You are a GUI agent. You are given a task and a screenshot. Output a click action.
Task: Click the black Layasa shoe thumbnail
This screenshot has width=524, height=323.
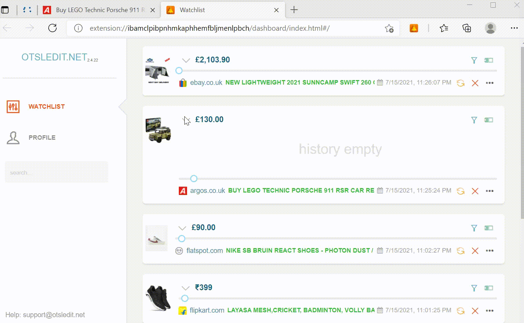[158, 298]
